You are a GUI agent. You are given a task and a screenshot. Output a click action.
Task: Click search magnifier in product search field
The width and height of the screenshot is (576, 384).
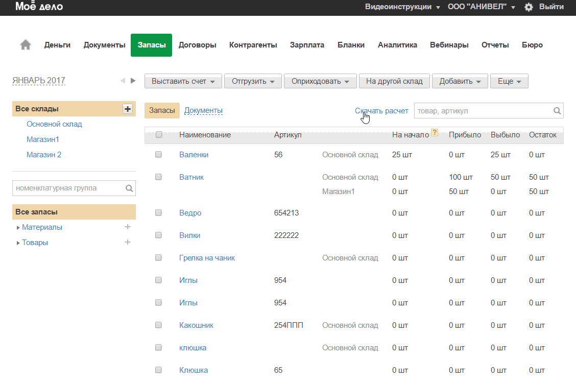(557, 111)
